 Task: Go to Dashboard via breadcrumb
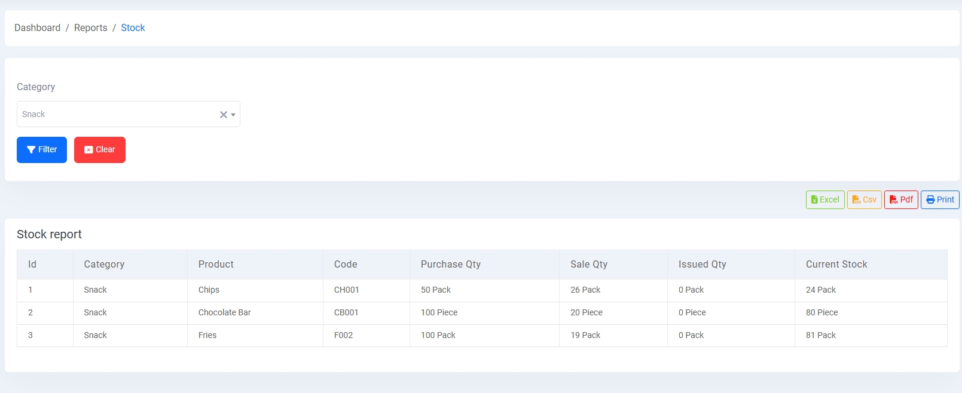[37, 28]
